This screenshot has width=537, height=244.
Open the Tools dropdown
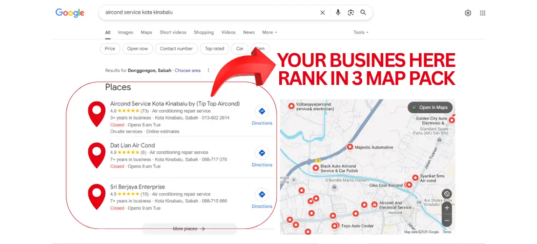tap(361, 32)
